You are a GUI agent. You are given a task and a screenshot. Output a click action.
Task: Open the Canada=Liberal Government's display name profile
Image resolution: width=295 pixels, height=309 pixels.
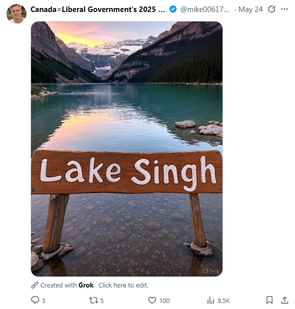pos(97,9)
